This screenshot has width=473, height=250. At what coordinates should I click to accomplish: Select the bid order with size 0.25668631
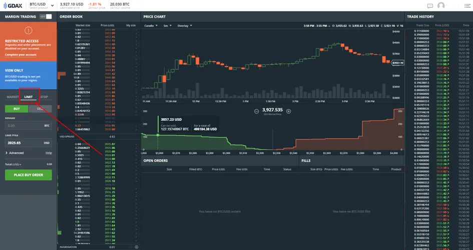tap(99, 148)
